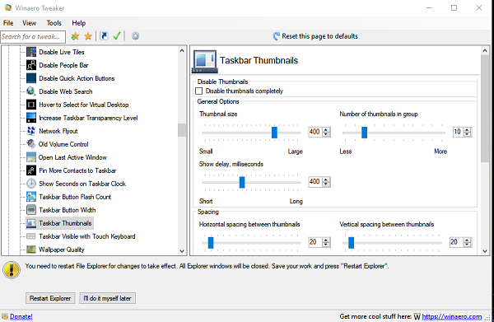Click the Disable People Bar icon
The height and width of the screenshot is (322, 494).
tap(31, 65)
